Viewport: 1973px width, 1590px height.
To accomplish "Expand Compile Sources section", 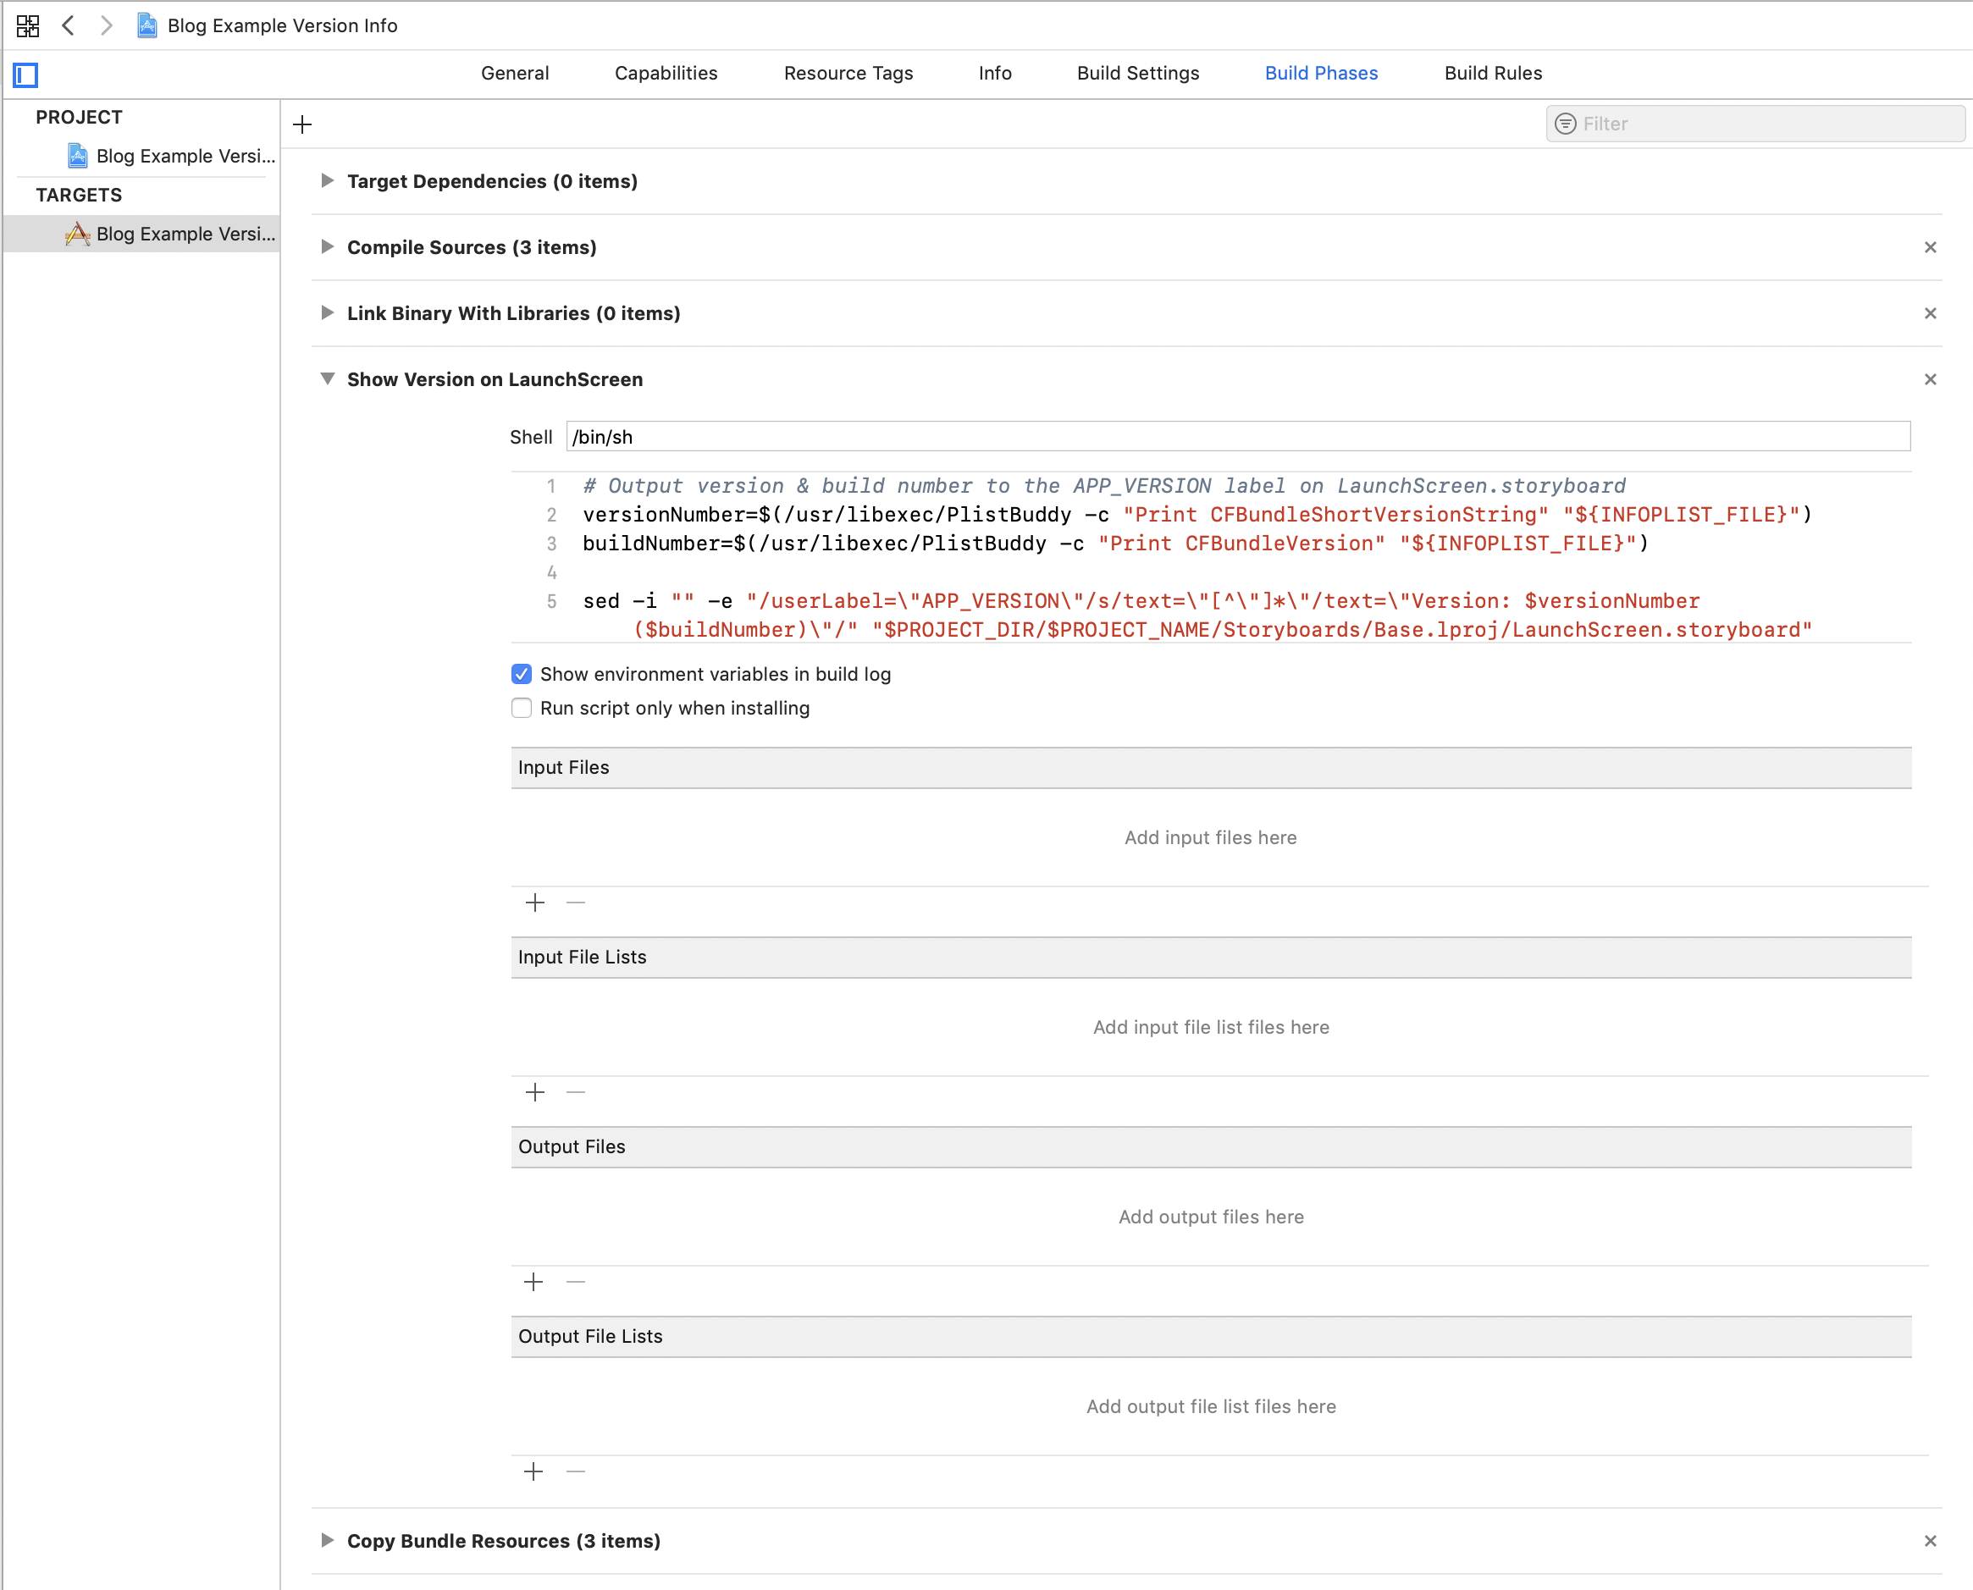I will pyautogui.click(x=327, y=247).
